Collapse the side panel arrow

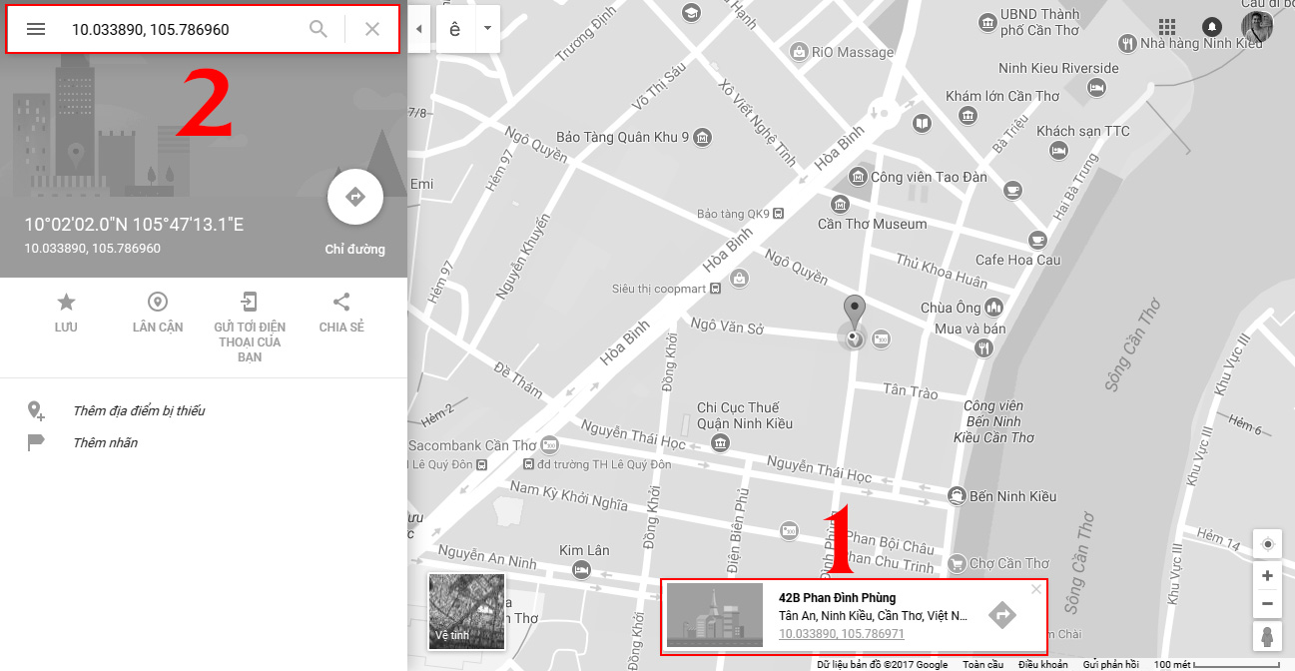(418, 29)
